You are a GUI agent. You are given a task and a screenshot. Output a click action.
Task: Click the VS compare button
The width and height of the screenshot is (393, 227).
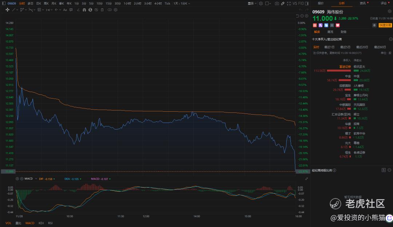pyautogui.click(x=295, y=4)
